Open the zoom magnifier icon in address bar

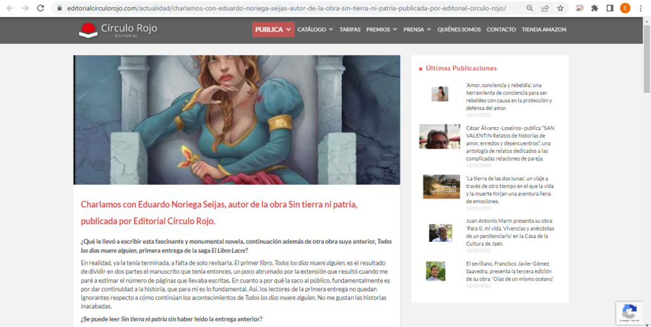tap(530, 8)
